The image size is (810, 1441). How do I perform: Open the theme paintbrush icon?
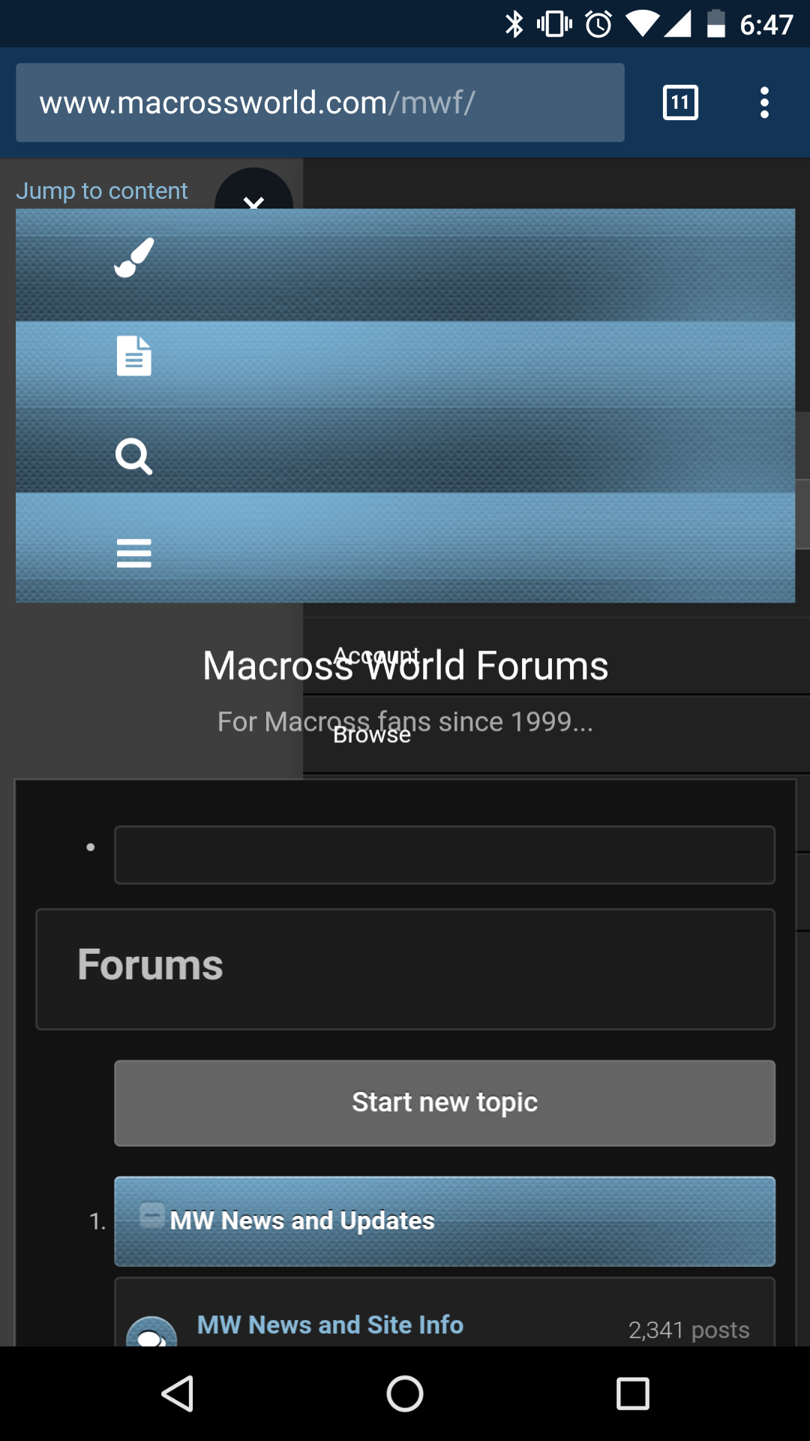pos(134,257)
